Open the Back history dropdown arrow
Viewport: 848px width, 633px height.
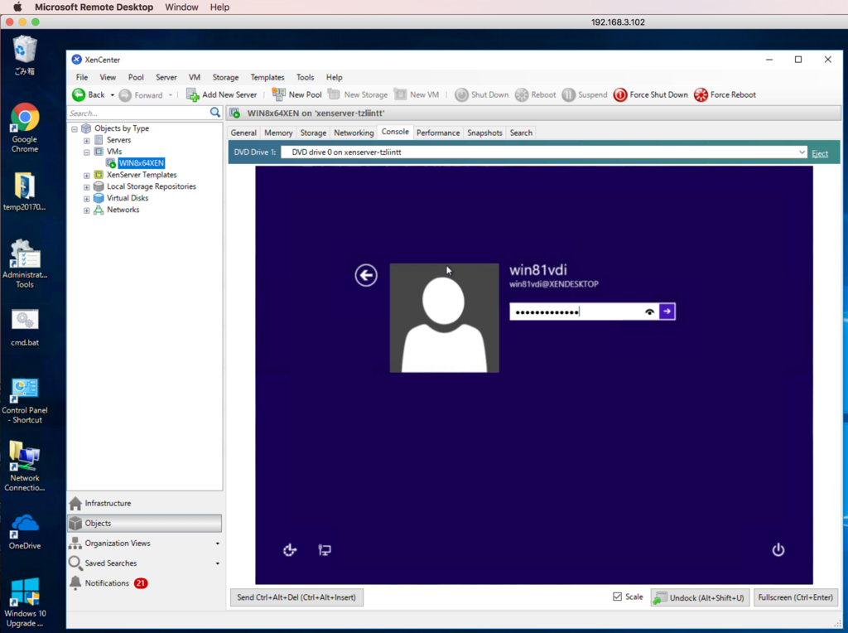click(113, 95)
